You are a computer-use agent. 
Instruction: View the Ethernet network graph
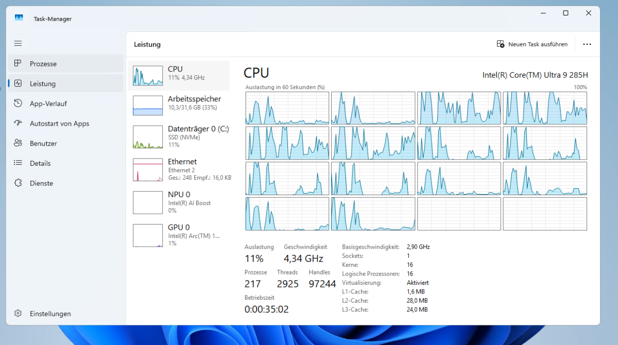click(x=179, y=169)
